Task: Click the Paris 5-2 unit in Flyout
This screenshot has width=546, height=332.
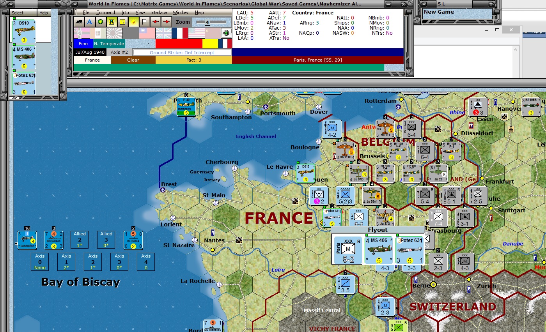Action: (x=347, y=250)
